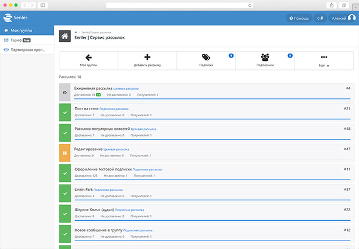Screen dimensions: 359x249
Task: Open the Помощь help button
Action: click(299, 18)
